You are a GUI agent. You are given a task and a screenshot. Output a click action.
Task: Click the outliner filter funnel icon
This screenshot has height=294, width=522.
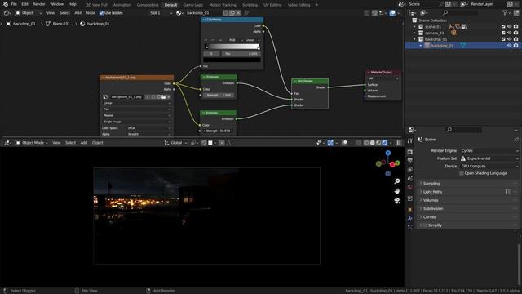tap(505, 13)
